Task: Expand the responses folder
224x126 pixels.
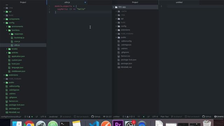Action: pyautogui.click(x=9, y=34)
